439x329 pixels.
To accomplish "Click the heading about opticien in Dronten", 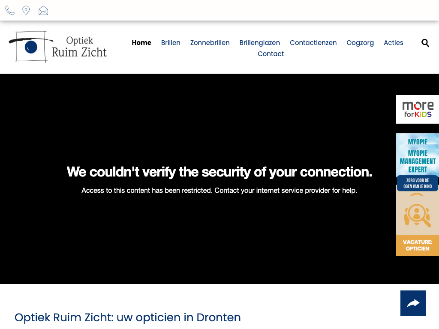I will [x=128, y=317].
